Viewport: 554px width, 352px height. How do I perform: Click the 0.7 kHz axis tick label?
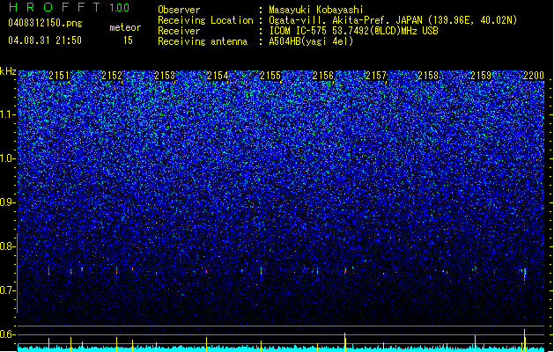click(x=8, y=290)
